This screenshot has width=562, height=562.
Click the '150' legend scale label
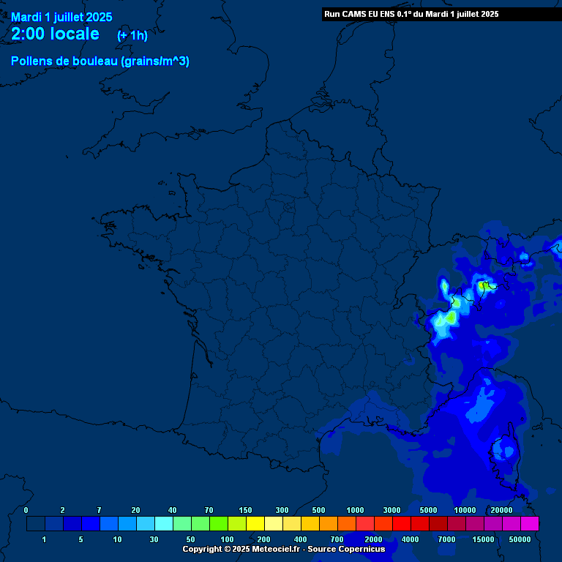coord(245,510)
